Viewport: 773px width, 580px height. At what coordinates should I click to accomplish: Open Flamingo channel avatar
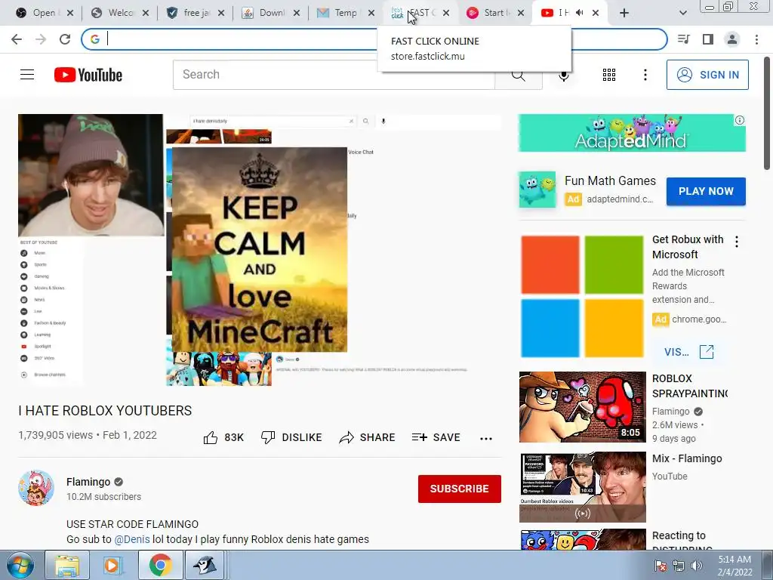click(36, 488)
